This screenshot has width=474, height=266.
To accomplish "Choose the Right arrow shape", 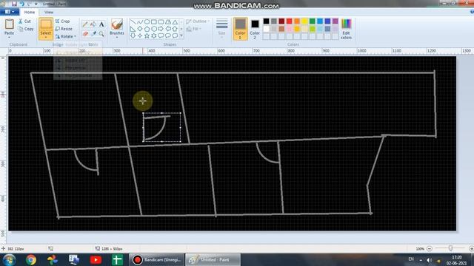I will tap(161, 29).
